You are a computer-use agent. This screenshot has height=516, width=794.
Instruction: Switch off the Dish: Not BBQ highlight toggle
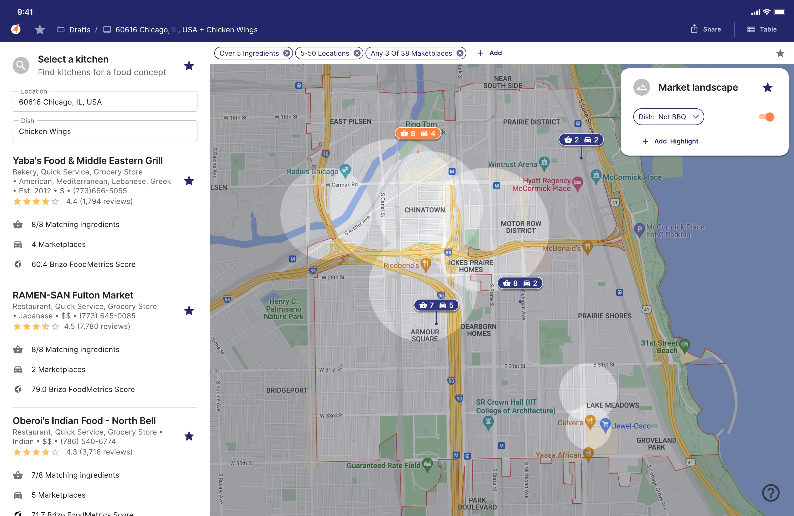[x=766, y=116]
